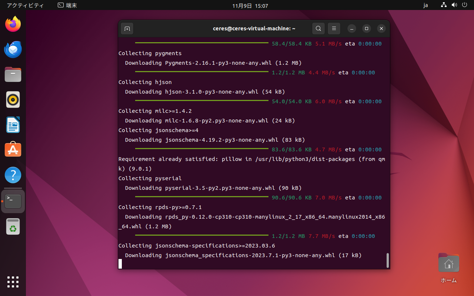Click the terminal search icon
The image size is (474, 296).
click(318, 28)
